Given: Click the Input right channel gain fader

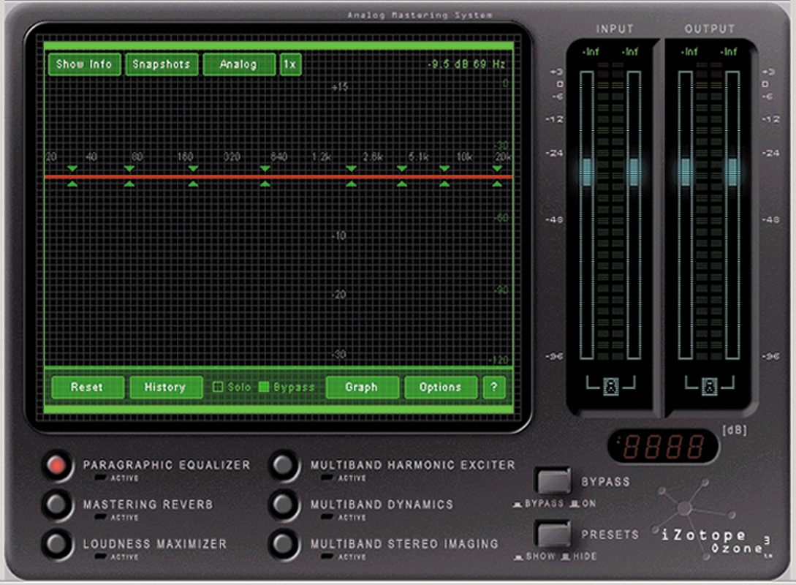Looking at the screenshot, I should (x=634, y=172).
